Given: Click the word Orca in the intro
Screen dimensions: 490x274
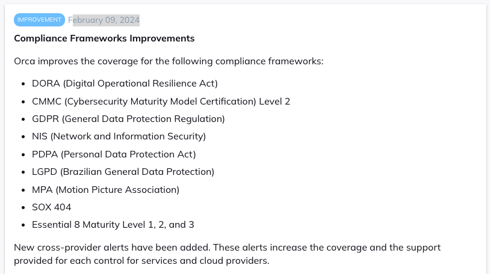Looking at the screenshot, I should coord(24,61).
